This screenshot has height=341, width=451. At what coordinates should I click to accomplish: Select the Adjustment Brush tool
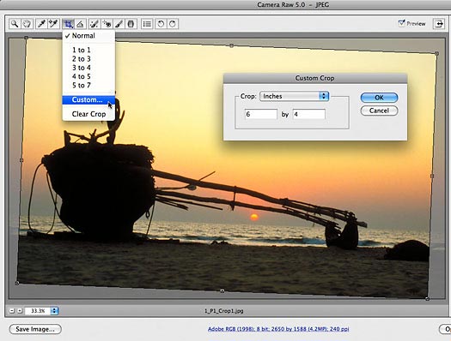[x=119, y=24]
